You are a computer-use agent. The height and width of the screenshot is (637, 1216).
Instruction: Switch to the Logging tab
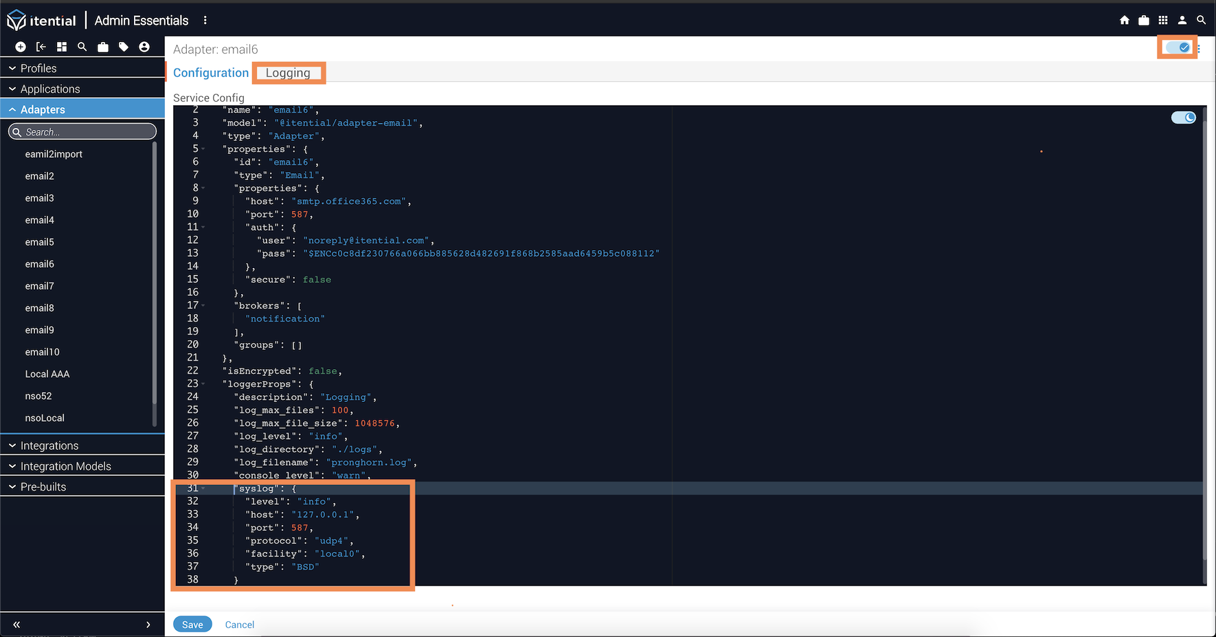[288, 73]
